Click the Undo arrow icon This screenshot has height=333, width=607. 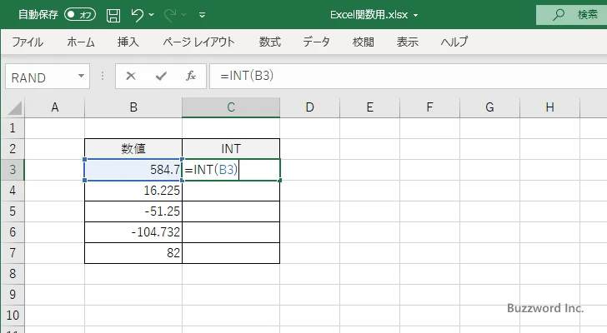pos(138,15)
